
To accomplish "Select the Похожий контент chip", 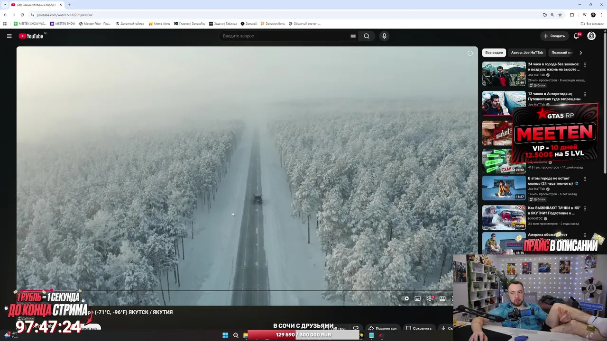I will [561, 53].
